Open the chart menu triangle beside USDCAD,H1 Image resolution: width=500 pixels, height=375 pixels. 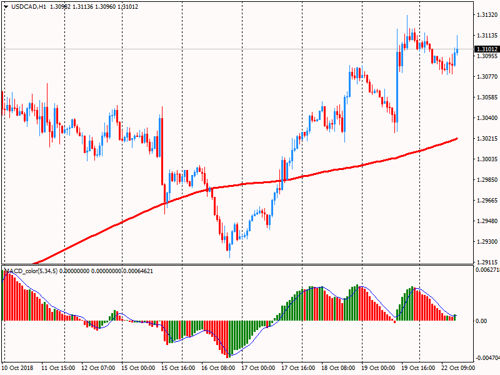click(6, 7)
